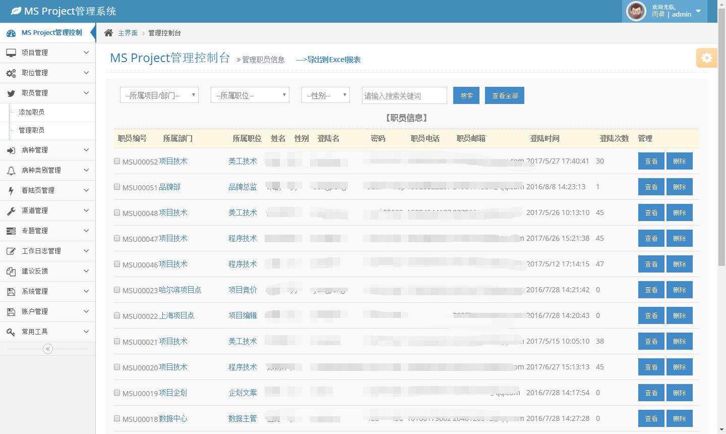Collapse sidebar with double-arrow icon
This screenshot has height=434, width=726.
(x=48, y=349)
